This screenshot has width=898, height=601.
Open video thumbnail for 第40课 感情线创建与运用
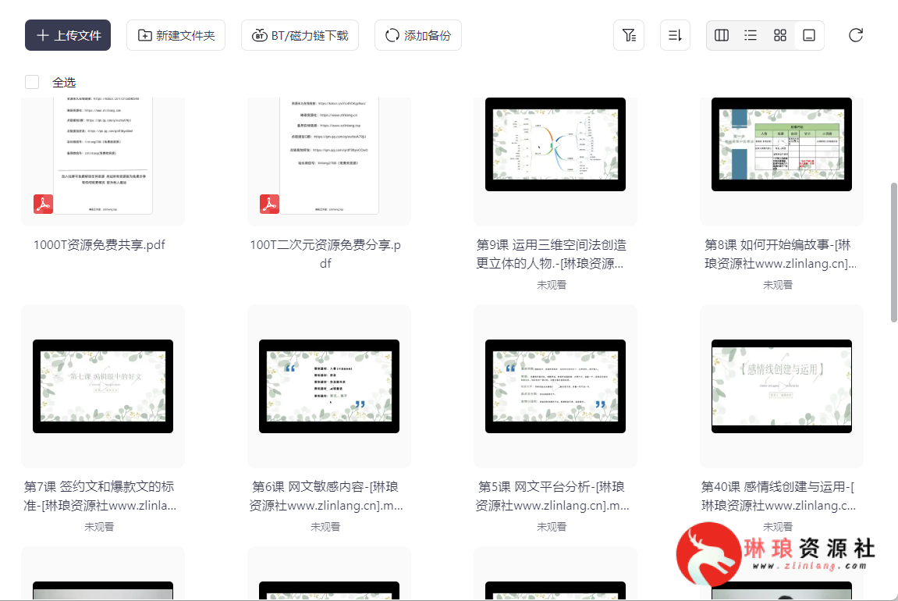(781, 386)
